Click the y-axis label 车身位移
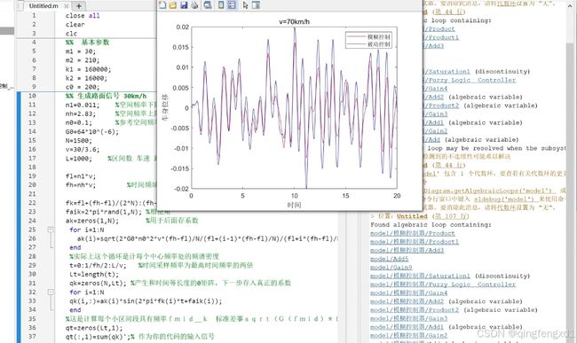577x343 pixels. (x=165, y=107)
